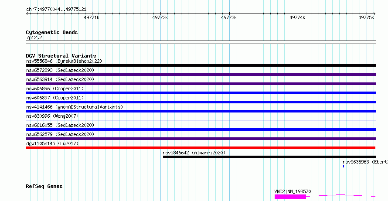Click the nsv606897 (Cooper2011) label
The height and width of the screenshot is (201, 388).
point(55,98)
